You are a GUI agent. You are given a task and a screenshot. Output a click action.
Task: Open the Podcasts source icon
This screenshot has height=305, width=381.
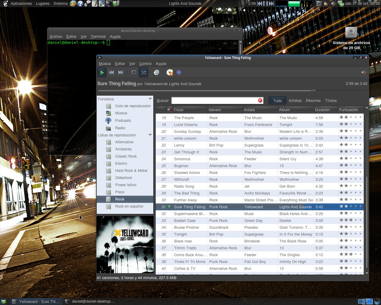[108, 121]
